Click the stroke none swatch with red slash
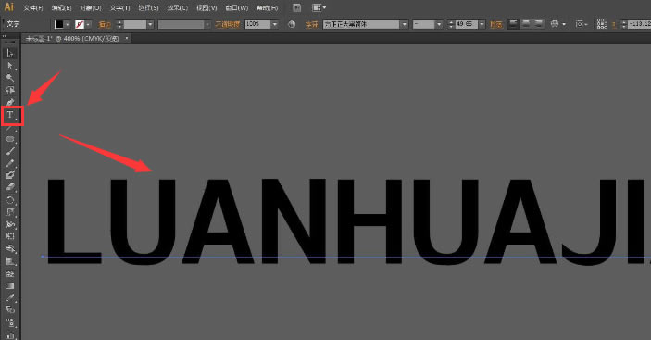Viewport: 651px width, 340px height. click(80, 24)
